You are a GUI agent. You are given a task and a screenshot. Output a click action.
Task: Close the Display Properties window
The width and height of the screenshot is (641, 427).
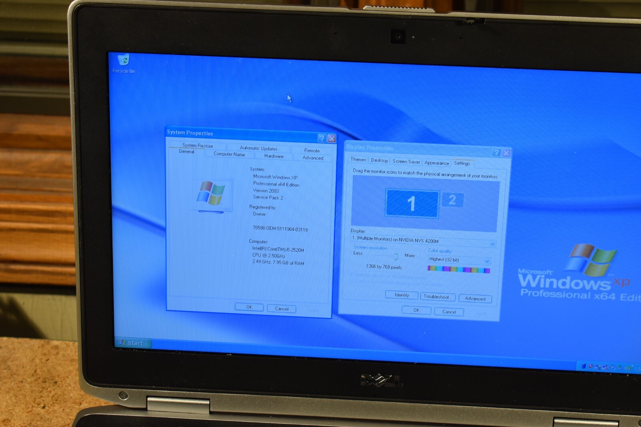[x=506, y=153]
